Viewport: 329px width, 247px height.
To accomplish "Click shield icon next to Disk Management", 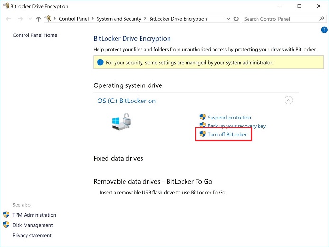I will pos(6,225).
